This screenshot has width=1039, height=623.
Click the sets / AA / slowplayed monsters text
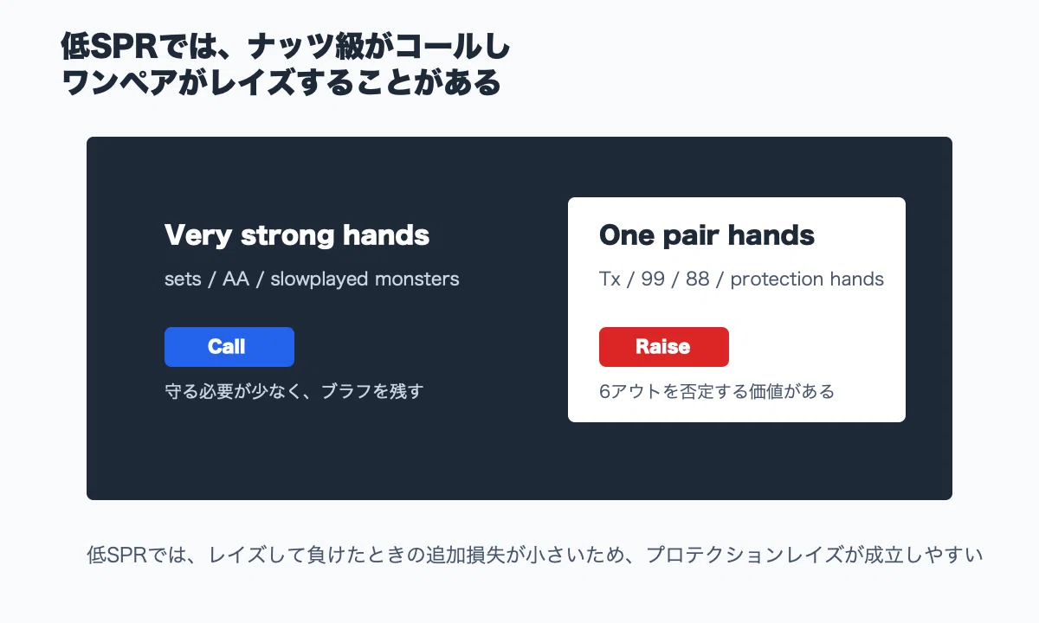click(312, 279)
